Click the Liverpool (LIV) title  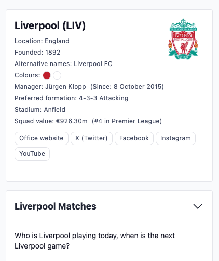50,25
